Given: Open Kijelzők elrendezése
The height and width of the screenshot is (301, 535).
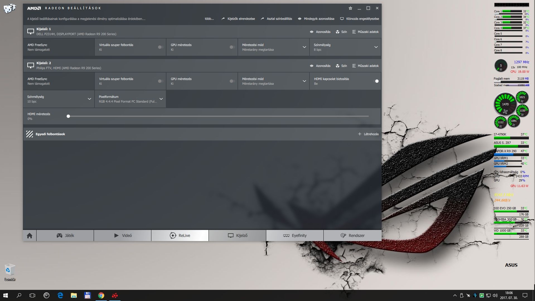Looking at the screenshot, I should [x=238, y=19].
